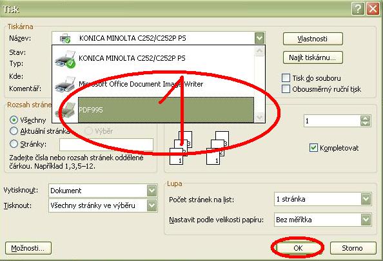This screenshot has height=261, width=383.
Task: Click the Vlastnosti button
Action: (313, 39)
